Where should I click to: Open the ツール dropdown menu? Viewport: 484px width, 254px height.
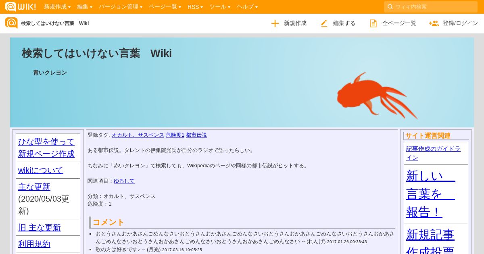point(220,7)
